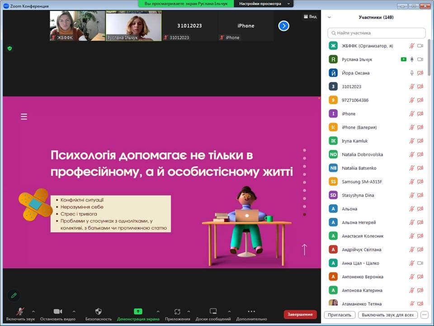
Task: Toggle microphone icon for Йора Оксана
Action: (x=412, y=73)
